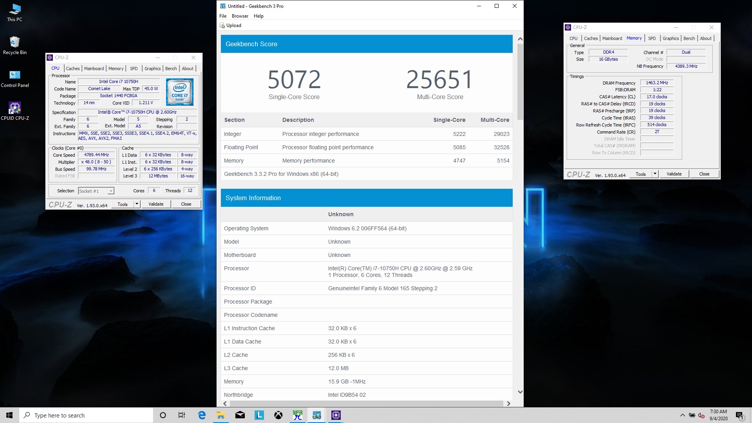Open File Explorer from the taskbar
This screenshot has height=423, width=752.
tap(221, 415)
